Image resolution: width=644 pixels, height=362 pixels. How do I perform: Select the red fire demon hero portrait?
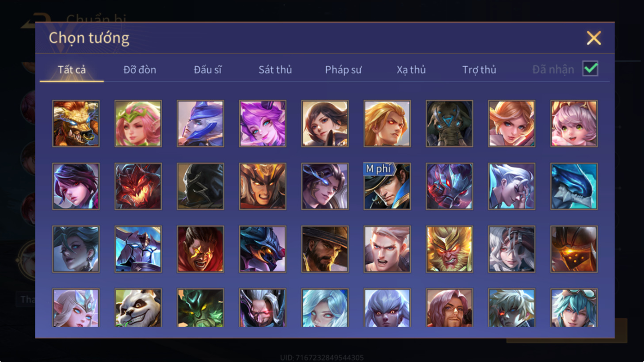coord(138,186)
